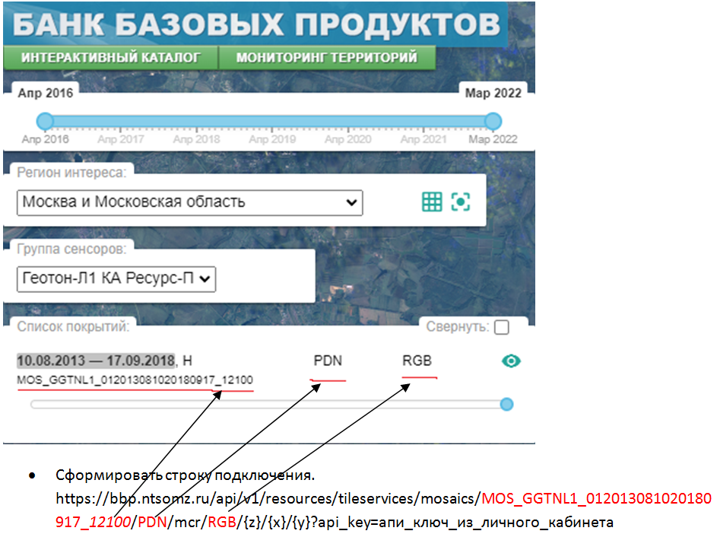Switch to the ИНТЕРАКТИВНЫЙ КАТАЛОГ tab
The height and width of the screenshot is (534, 717).
point(111,56)
